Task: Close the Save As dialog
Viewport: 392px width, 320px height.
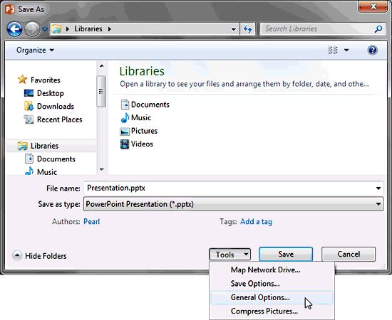Action: click(x=373, y=6)
